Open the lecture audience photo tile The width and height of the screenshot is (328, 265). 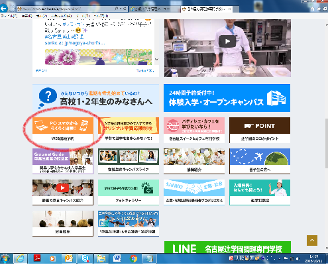tap(63, 223)
